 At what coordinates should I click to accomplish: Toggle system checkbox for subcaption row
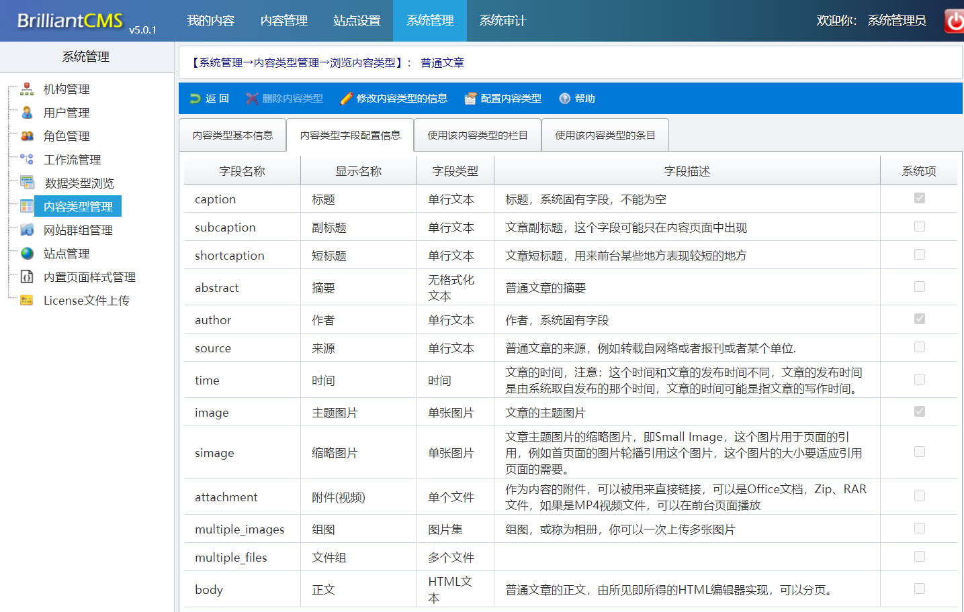(919, 227)
